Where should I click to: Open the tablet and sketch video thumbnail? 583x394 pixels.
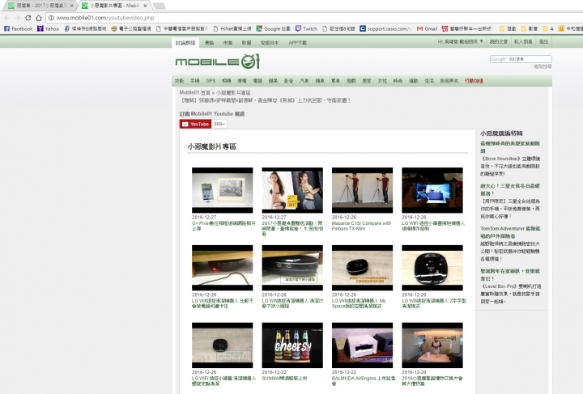223,190
